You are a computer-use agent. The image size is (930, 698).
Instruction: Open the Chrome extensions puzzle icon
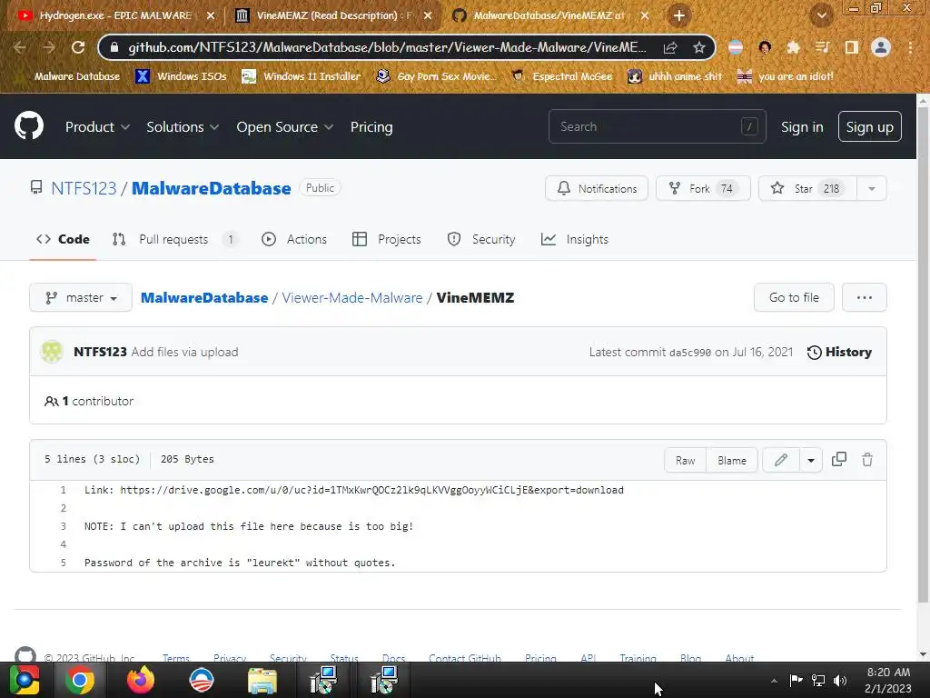click(x=793, y=47)
